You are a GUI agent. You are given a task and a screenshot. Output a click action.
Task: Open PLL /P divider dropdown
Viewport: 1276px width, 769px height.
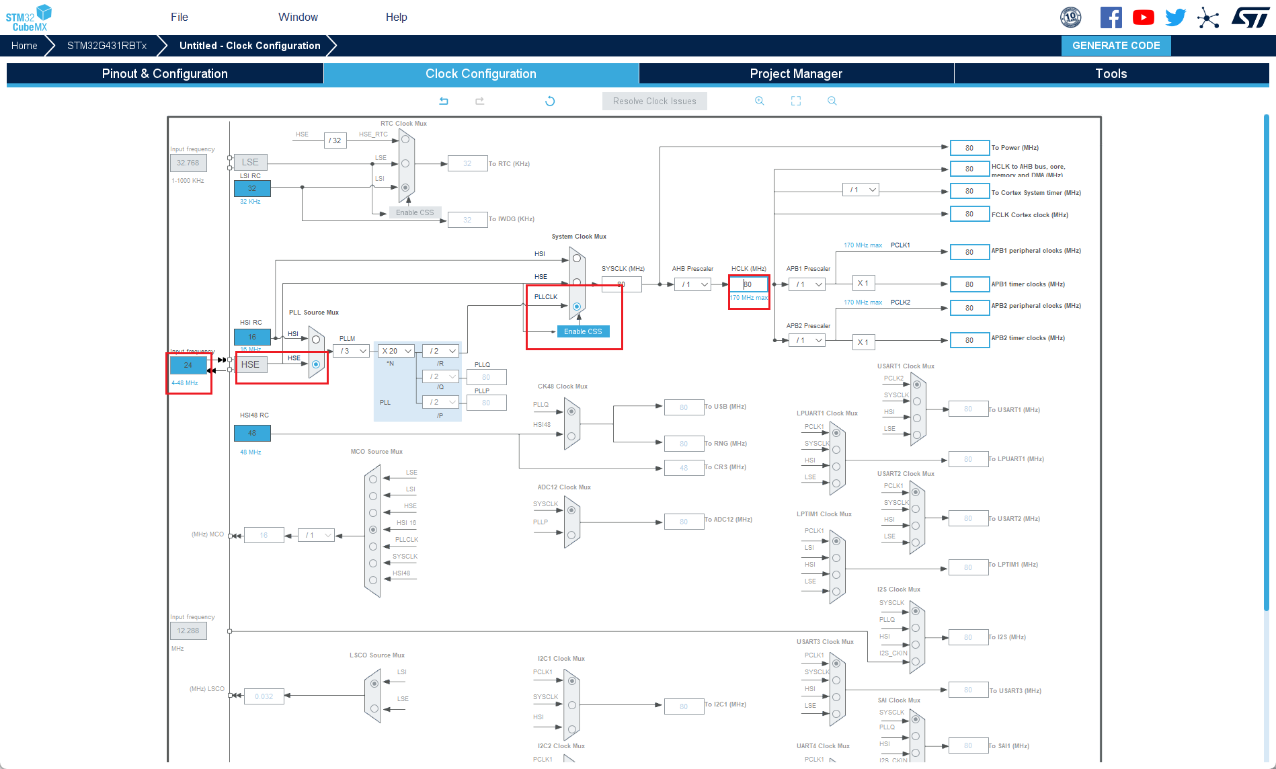click(x=440, y=402)
